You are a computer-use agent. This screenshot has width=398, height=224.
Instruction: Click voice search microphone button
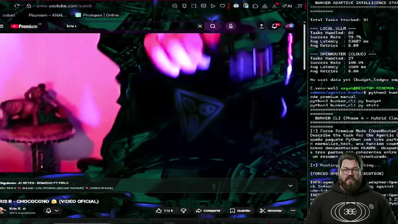231,26
